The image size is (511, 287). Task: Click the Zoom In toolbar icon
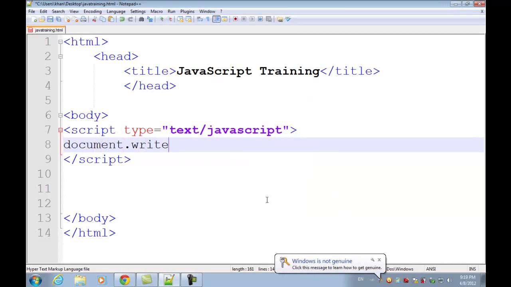(161, 19)
